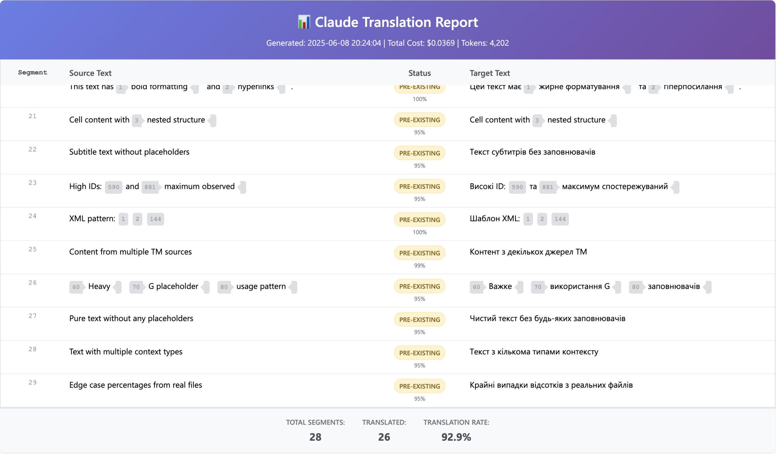Click the bar chart icon in report title
Screen dimensions: 776x454
point(304,22)
